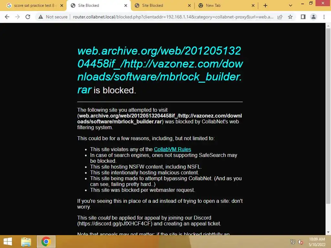331x248 pixels.
Task: Switch to the New Tab tab
Action: pyautogui.click(x=226, y=5)
